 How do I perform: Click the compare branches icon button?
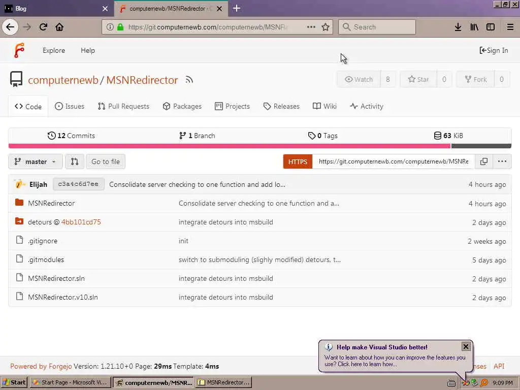tap(75, 161)
